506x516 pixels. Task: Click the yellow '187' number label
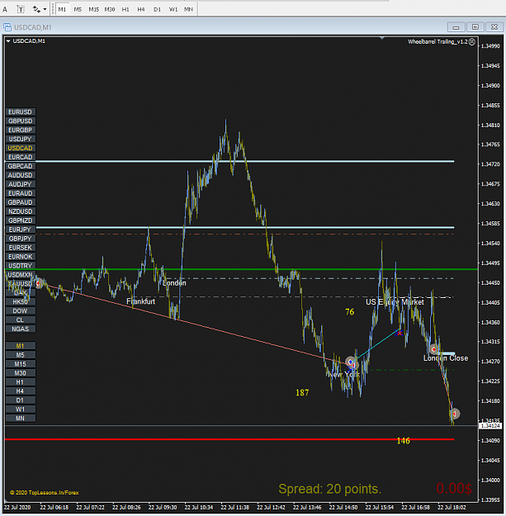(302, 393)
